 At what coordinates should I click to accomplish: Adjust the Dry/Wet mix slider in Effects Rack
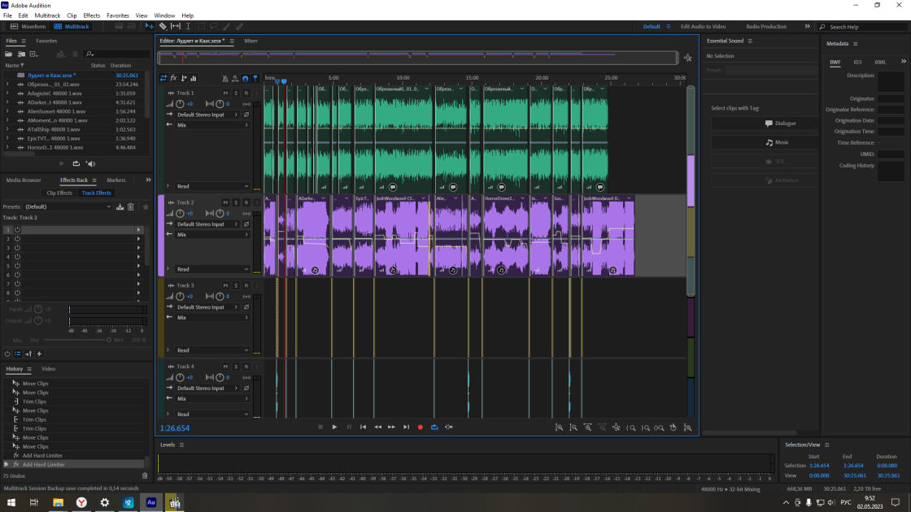pos(76,341)
